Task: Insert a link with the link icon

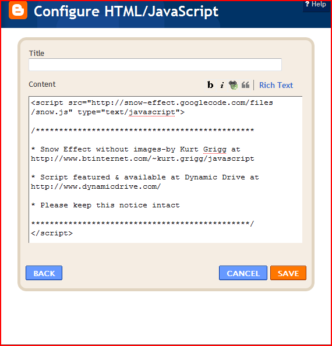Action: click(233, 85)
